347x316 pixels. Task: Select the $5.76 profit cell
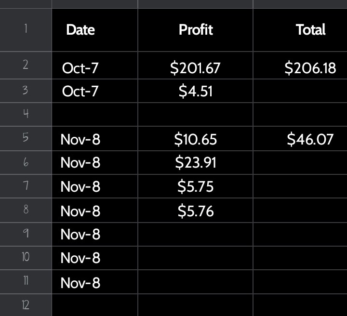click(195, 211)
